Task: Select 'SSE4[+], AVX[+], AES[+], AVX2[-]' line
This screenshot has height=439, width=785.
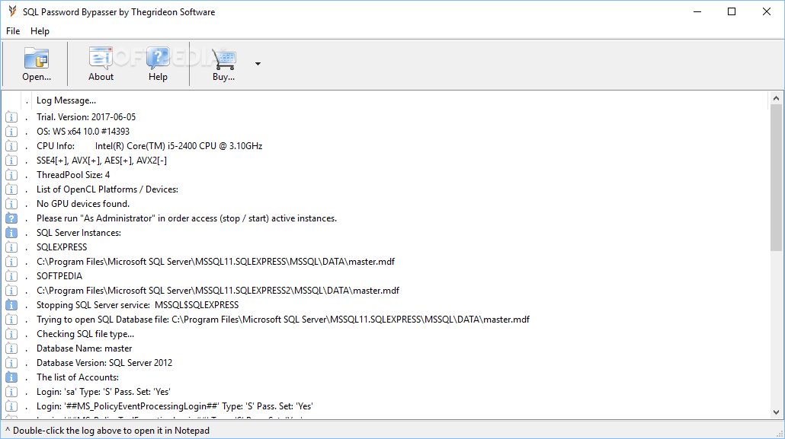Action: coord(101,161)
